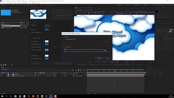Select the Standard workspace
The height and width of the screenshot is (98, 174).
tap(127, 5)
